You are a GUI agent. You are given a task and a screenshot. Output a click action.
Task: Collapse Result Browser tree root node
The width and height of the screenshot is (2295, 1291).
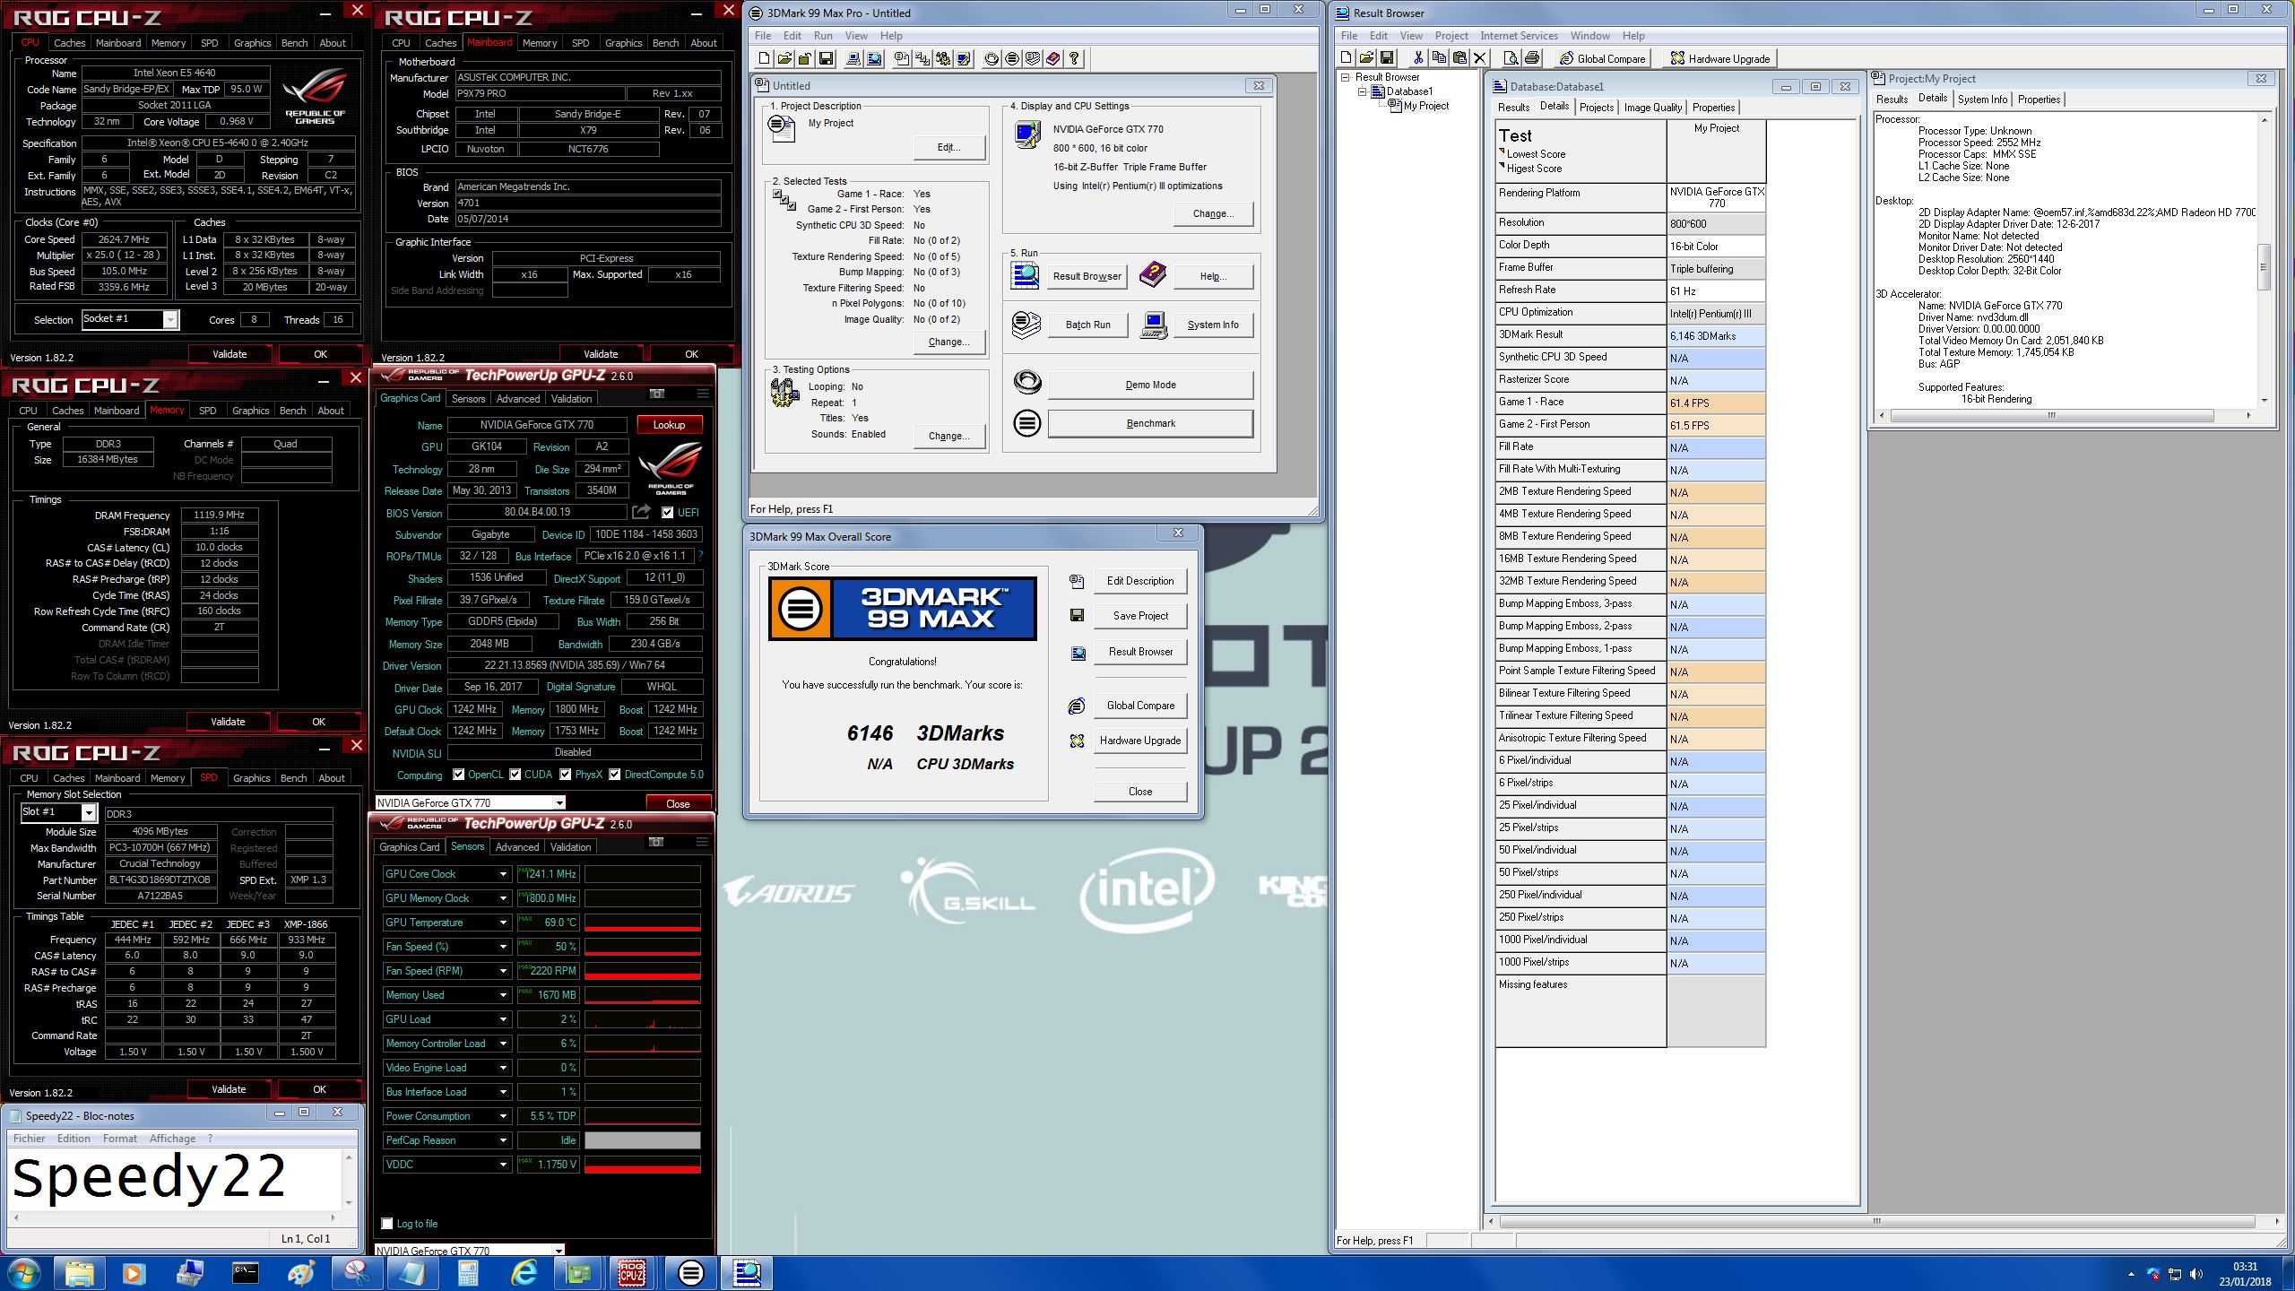1346,77
